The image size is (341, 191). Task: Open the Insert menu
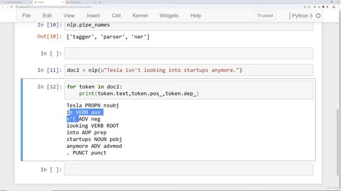pos(93,16)
